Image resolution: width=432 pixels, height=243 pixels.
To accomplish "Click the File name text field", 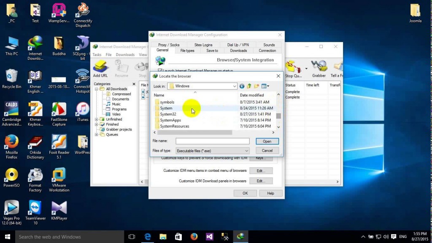I will [212, 142].
